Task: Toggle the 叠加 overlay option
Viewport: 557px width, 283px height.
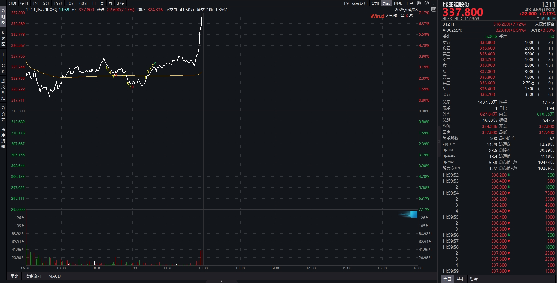Action: (x=375, y=3)
